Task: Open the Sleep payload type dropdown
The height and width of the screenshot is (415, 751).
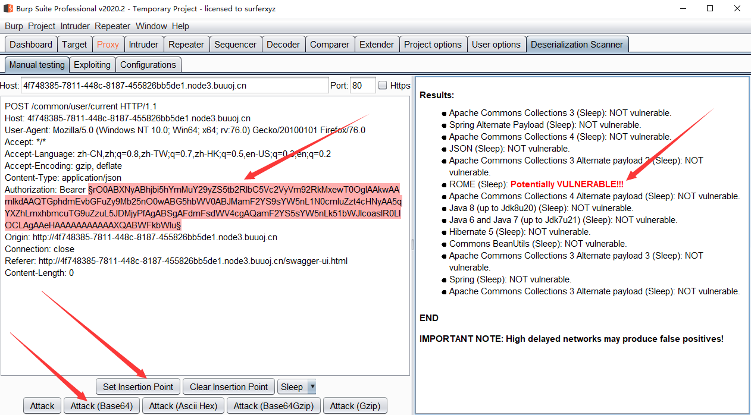Action: point(296,387)
